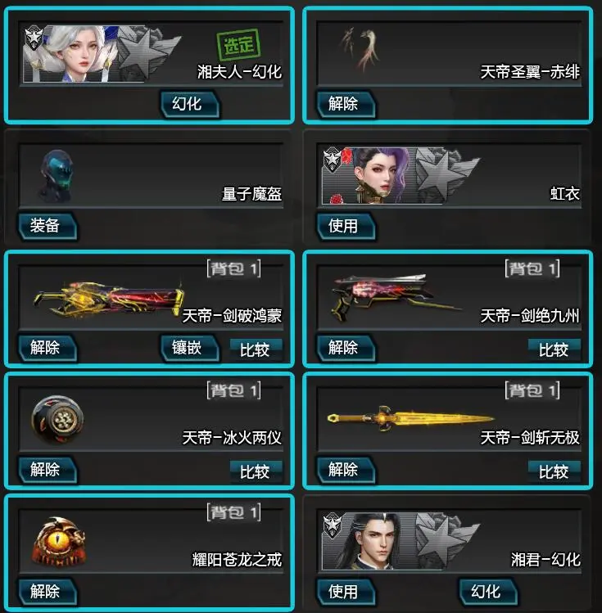The image size is (602, 613).
Task: Equip the 量子魔盔 via 装备 button
Action: click(x=48, y=226)
